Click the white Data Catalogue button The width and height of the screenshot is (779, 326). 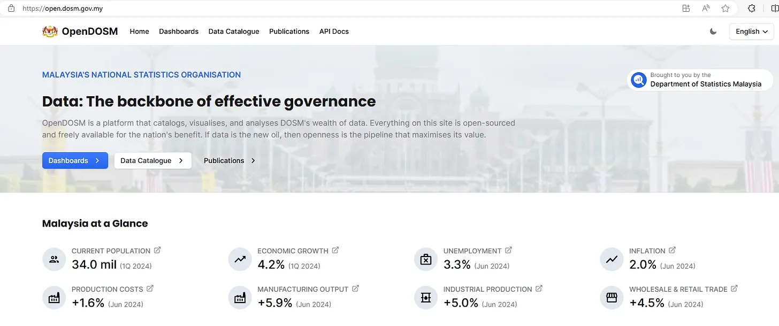pos(152,160)
